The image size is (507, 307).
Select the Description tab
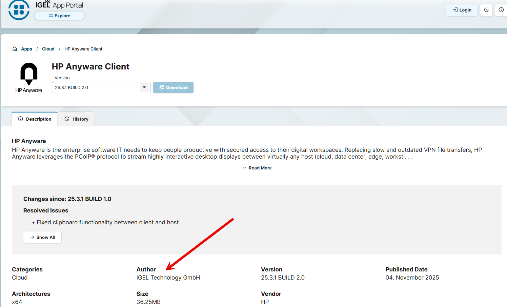point(35,119)
